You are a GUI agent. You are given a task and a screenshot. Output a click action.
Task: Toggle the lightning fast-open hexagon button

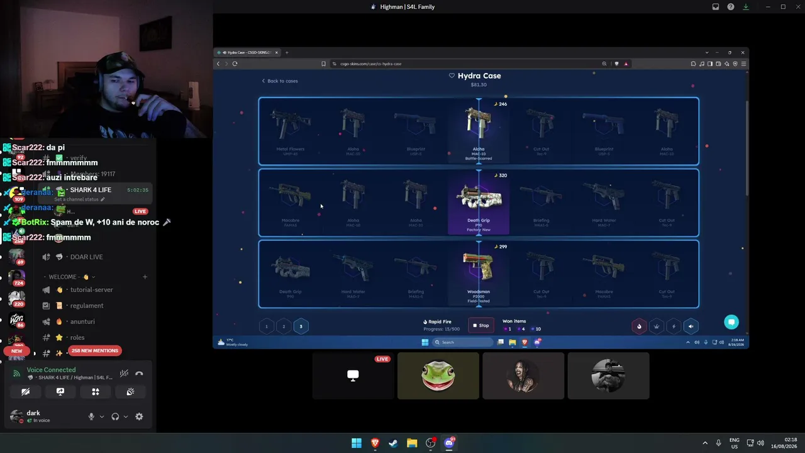674,326
